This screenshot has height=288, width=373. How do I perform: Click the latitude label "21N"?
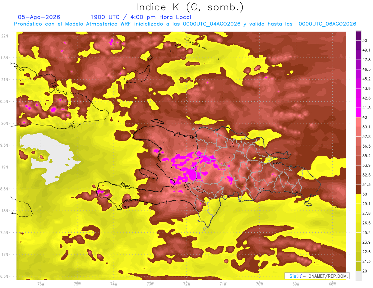click(5, 80)
